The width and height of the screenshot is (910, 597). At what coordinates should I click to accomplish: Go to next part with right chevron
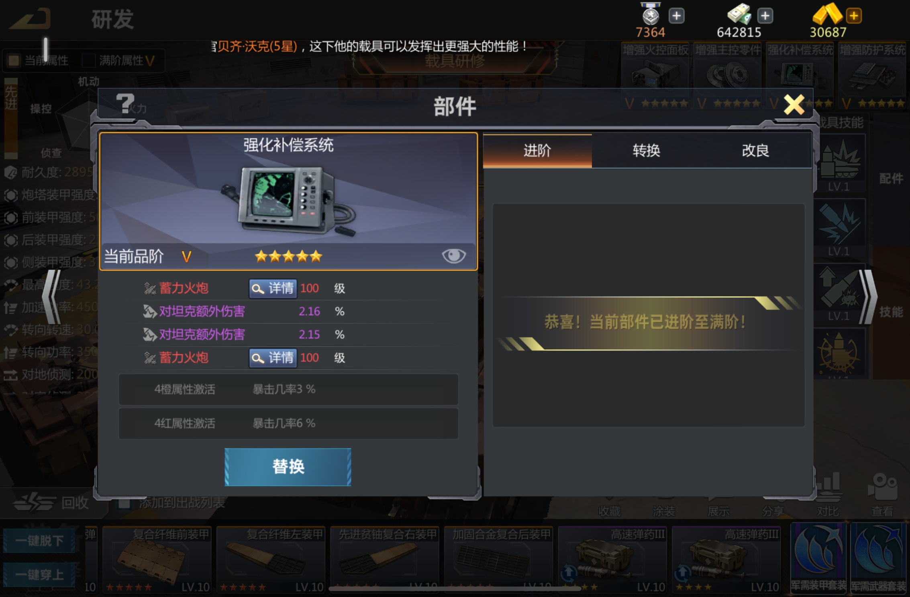coord(868,296)
